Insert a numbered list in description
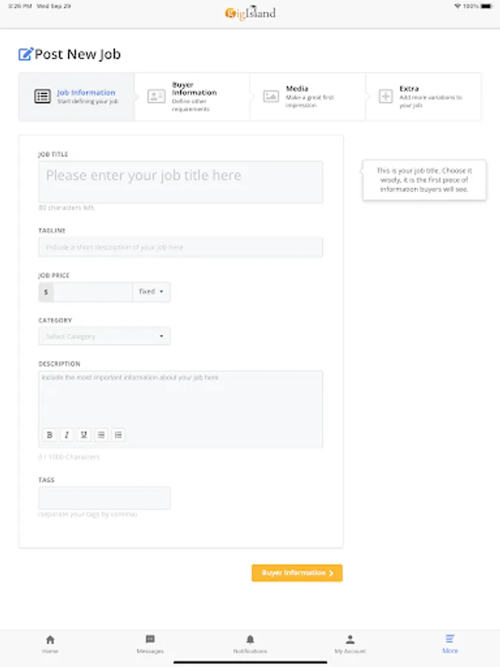The width and height of the screenshot is (500, 667). tap(119, 435)
